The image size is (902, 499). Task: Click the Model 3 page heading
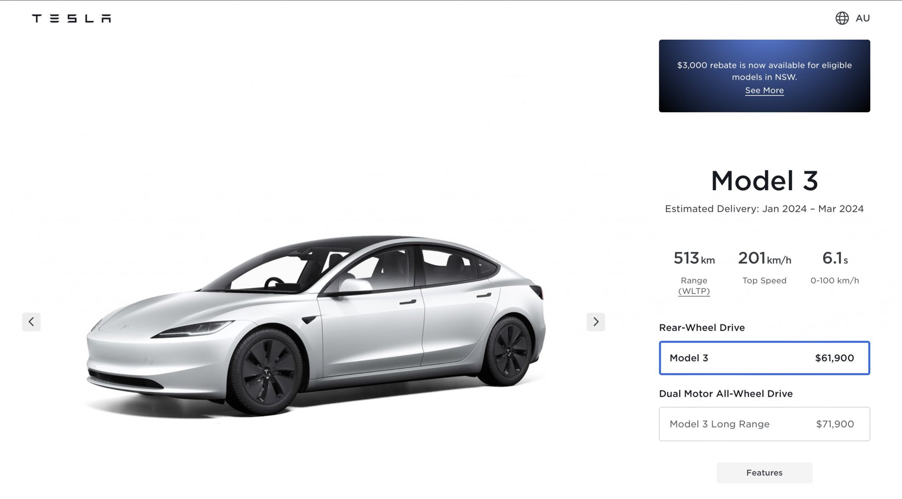[x=764, y=181]
